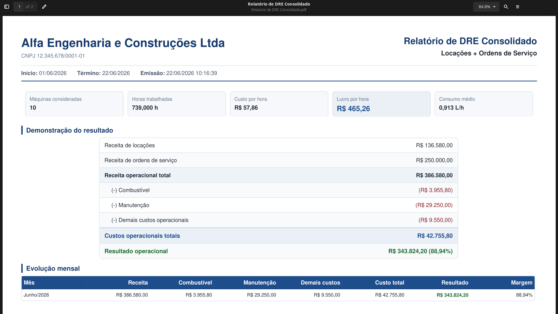Select the Receita de ordens de serviço label

coord(141,160)
